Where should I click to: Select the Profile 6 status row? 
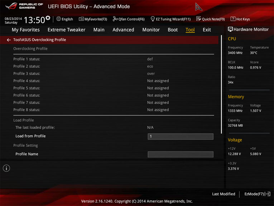point(114,95)
